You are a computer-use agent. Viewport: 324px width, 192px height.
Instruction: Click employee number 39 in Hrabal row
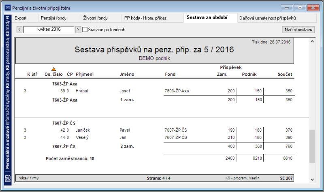pos(63,91)
